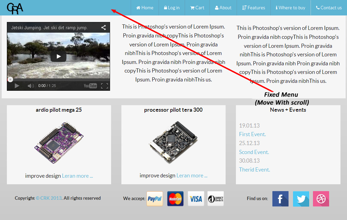The height and width of the screenshot is (220, 347).
Task: Open the First Event link
Action: [252, 134]
